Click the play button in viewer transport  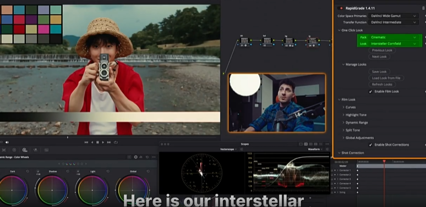pyautogui.click(x=103, y=142)
